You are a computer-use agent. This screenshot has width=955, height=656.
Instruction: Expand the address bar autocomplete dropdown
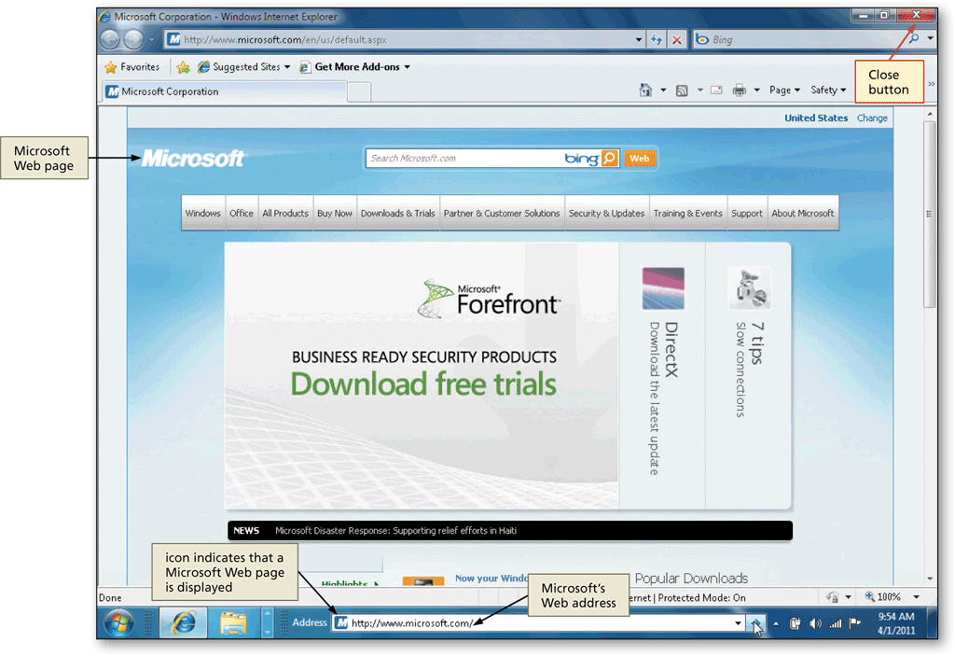point(638,39)
